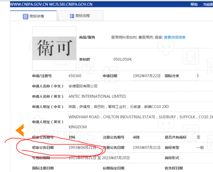Click the English address line WINDHAM ROAD
This screenshot has height=172, width=213.
[x=141, y=117]
